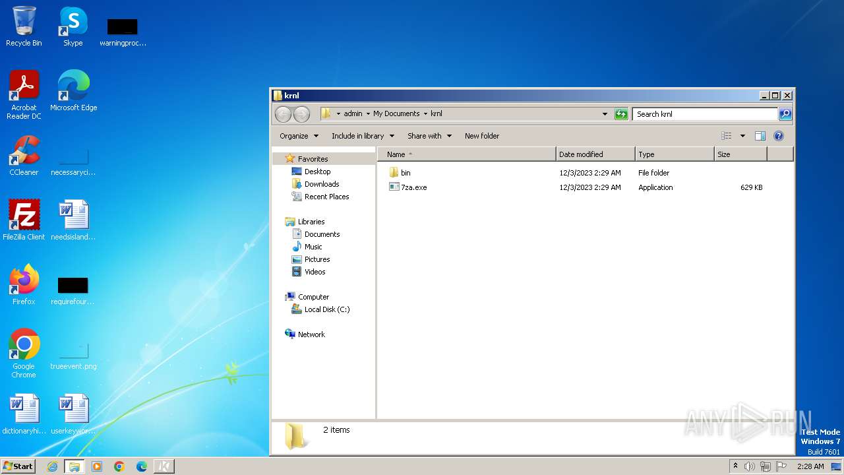Sort by the Date modified column
This screenshot has height=475, width=844.
[595, 154]
